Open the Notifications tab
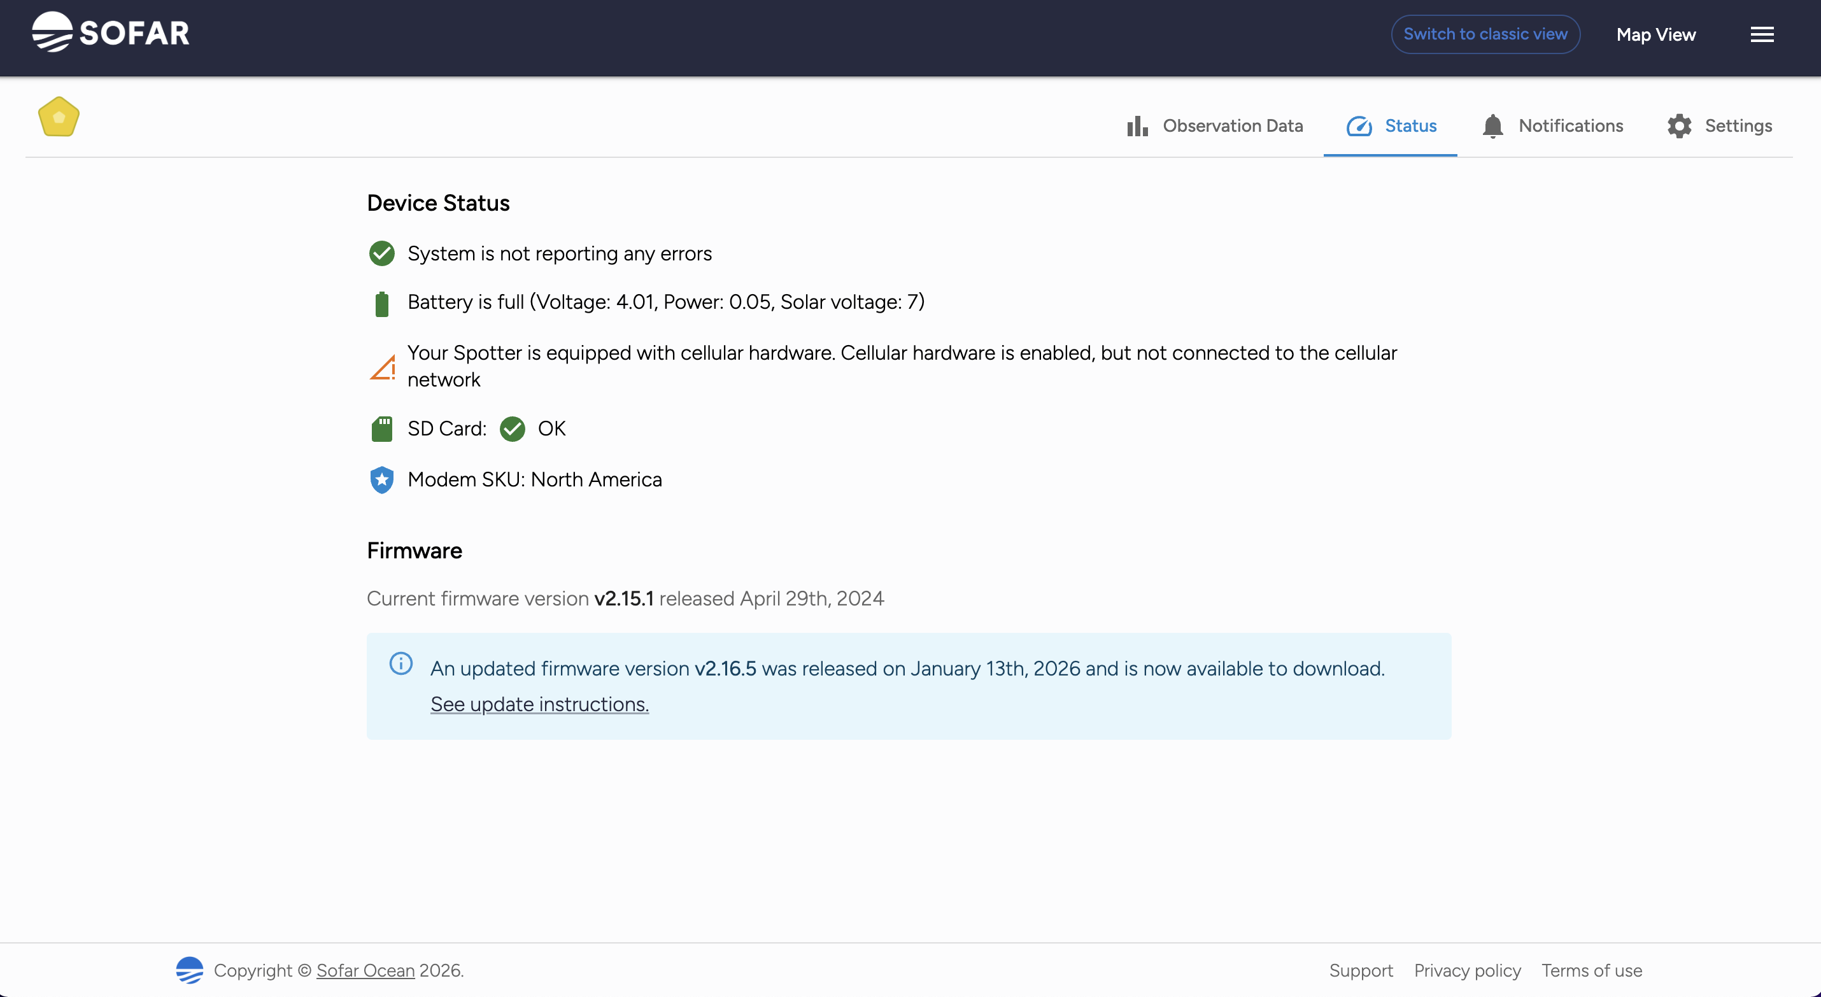Image resolution: width=1821 pixels, height=997 pixels. [x=1552, y=126]
